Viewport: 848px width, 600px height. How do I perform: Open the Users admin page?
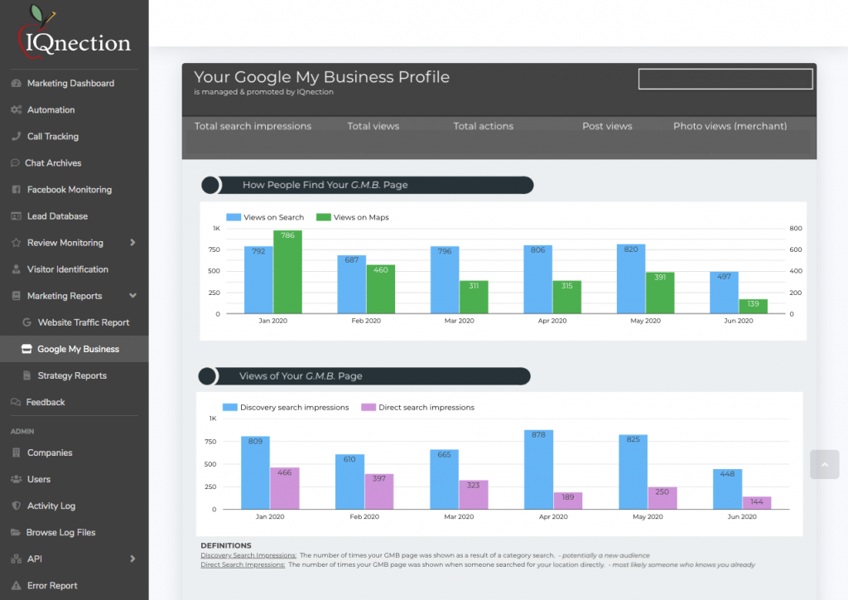tap(38, 479)
